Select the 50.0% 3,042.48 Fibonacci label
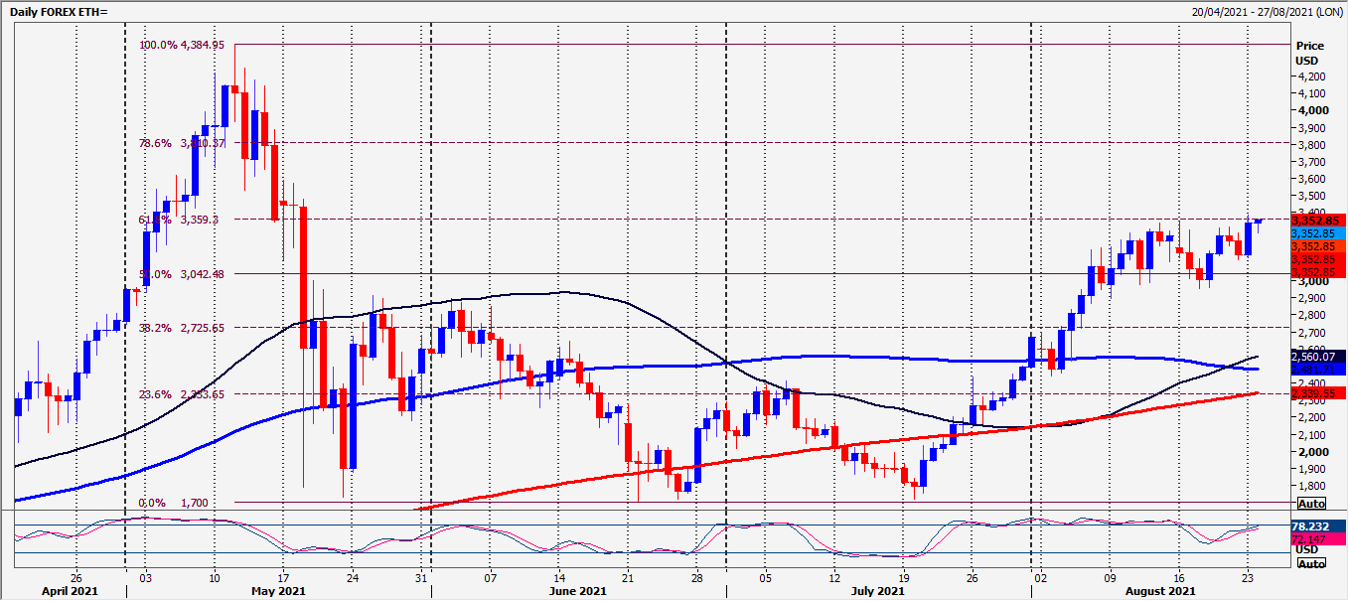The image size is (1349, 601). [x=181, y=274]
